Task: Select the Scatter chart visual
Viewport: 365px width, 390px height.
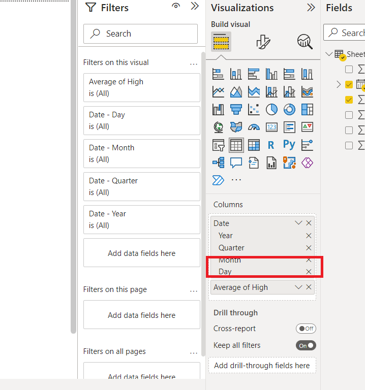Action: click(254, 110)
